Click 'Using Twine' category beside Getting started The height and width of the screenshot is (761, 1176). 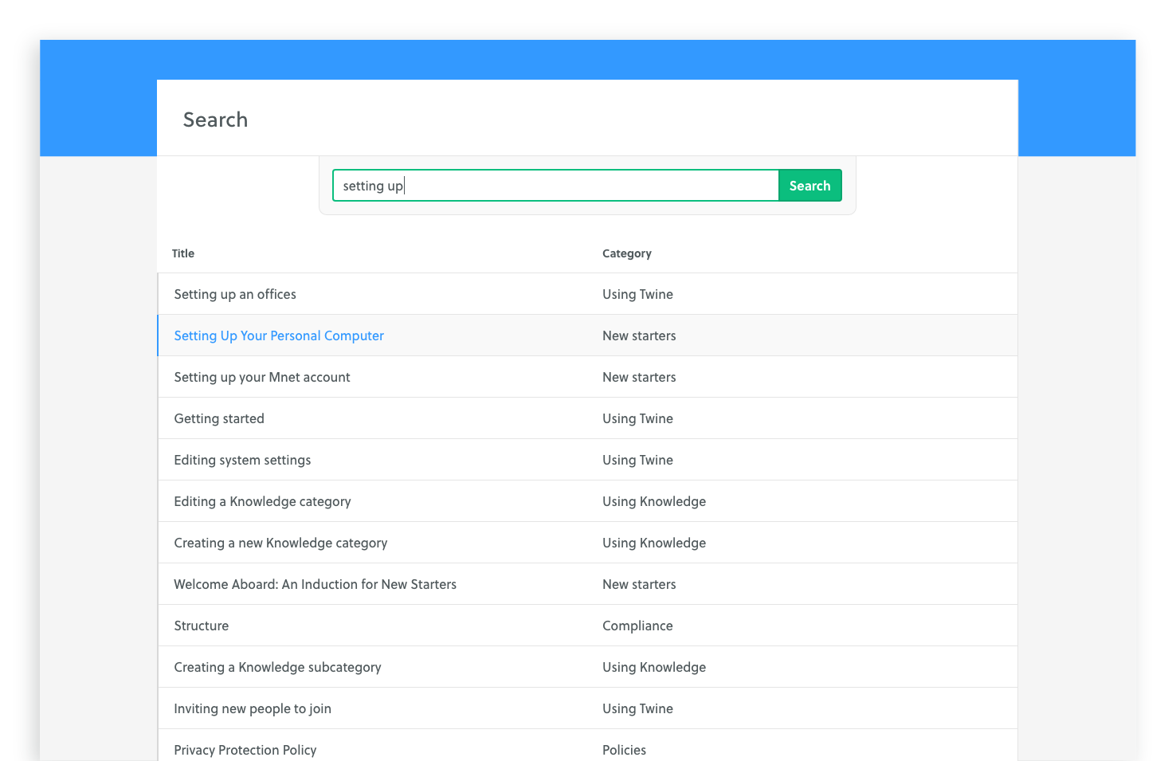637,418
